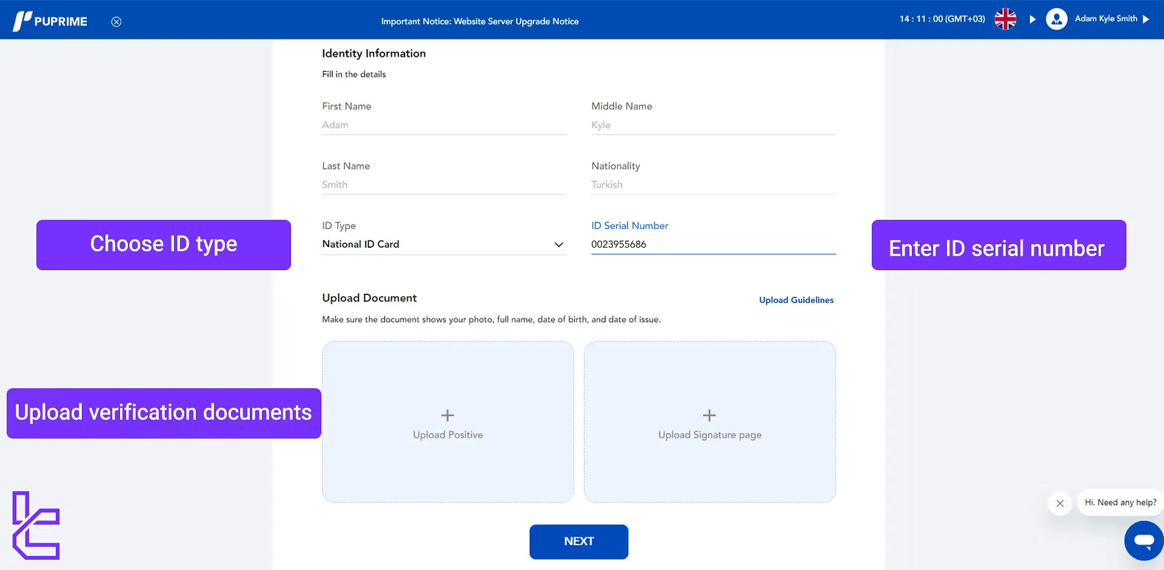Open the 'Hi. Need any help?' message
Viewport: 1164px width, 570px height.
1120,503
